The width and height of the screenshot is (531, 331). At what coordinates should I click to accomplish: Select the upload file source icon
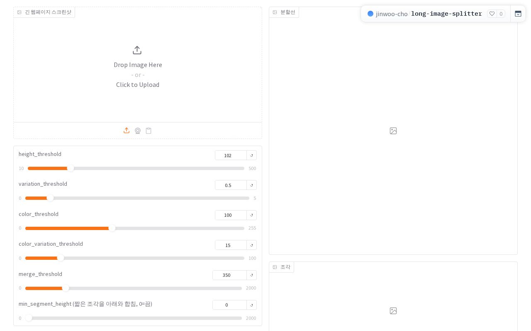(127, 131)
